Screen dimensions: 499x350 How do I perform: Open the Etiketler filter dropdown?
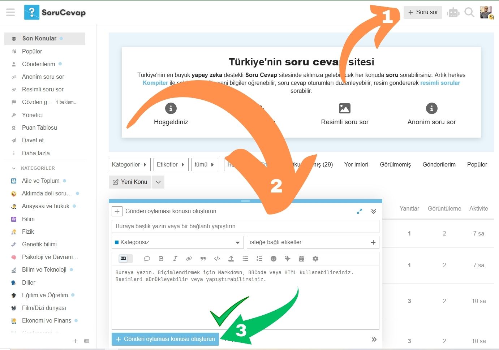tap(171, 165)
